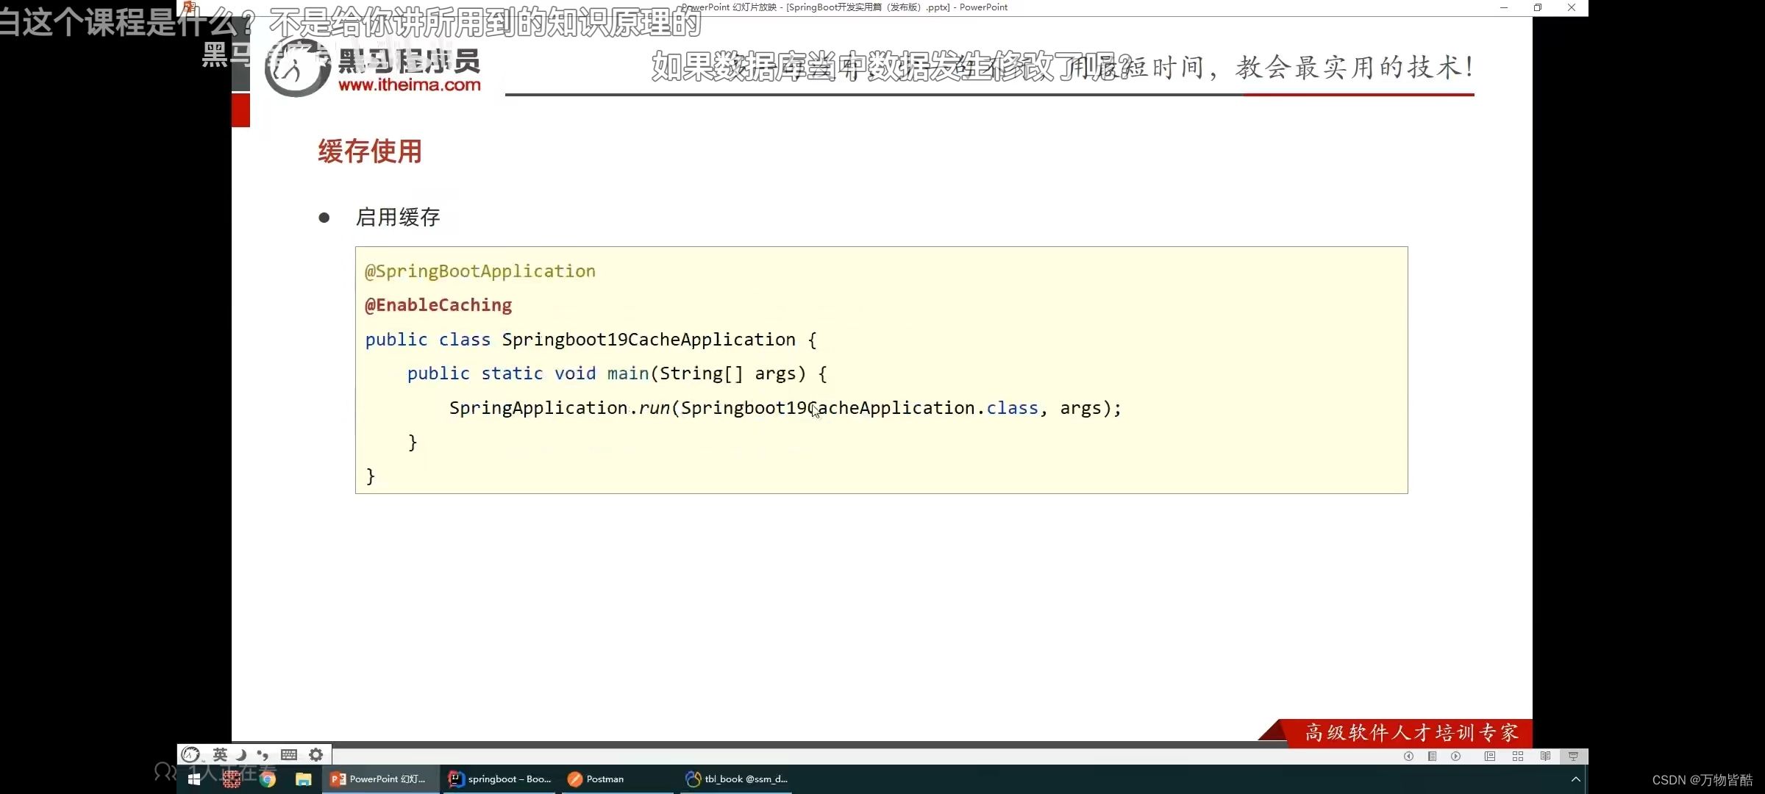The width and height of the screenshot is (1765, 794).
Task: Switch to PowerPoint taskbar window
Action: [x=381, y=779]
